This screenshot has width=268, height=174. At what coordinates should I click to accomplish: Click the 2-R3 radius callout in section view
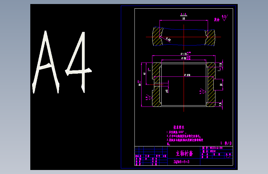tap(168, 39)
